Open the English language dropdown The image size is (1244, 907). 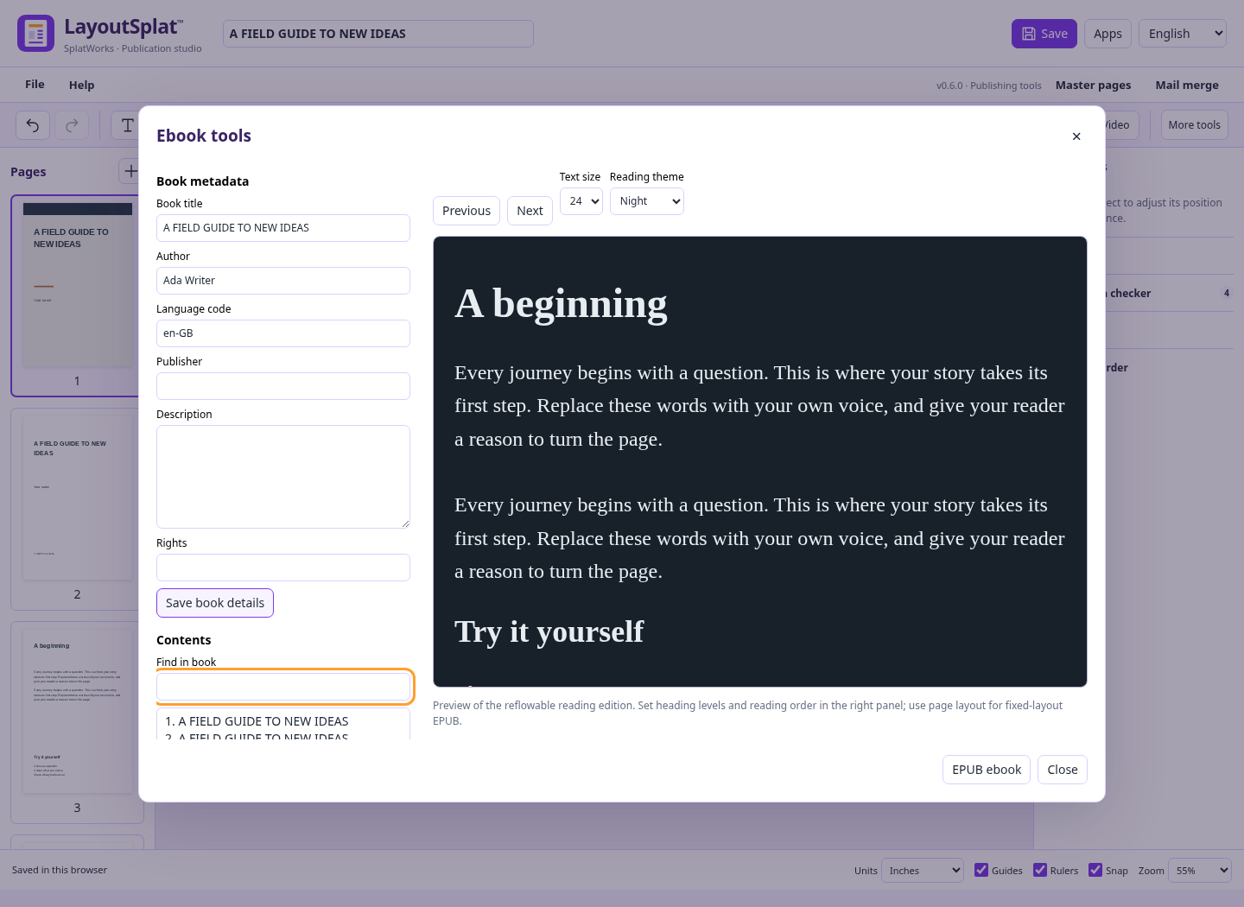tap(1183, 34)
